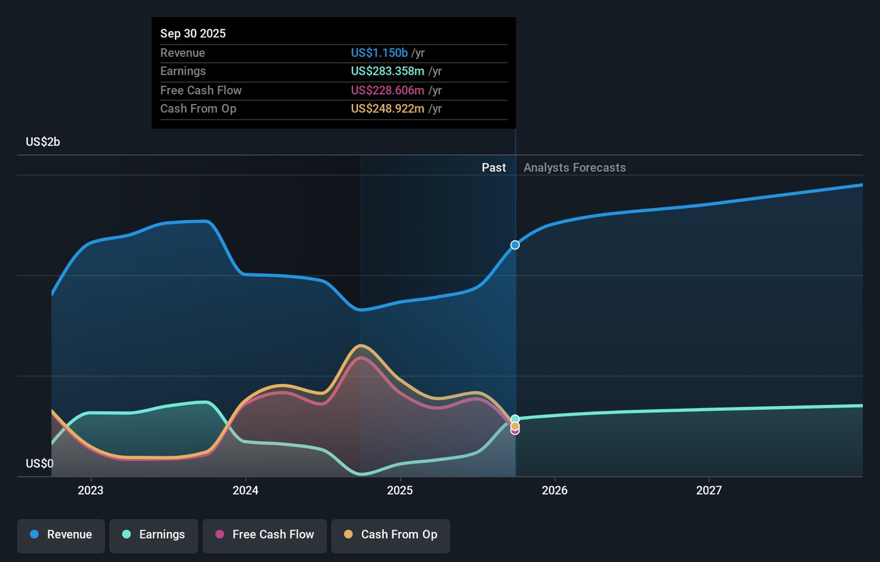Click the US$0 y-axis label

[39, 464]
